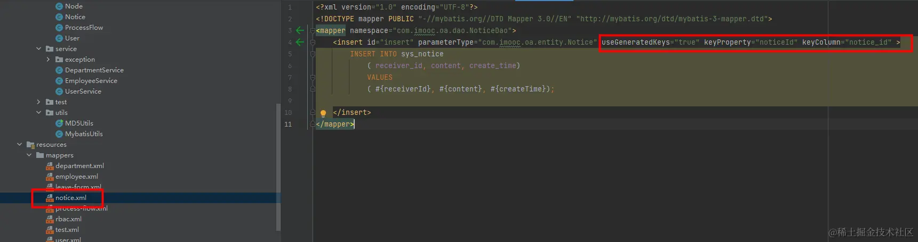
Task: Click the sys_notice table name
Action: 422,54
